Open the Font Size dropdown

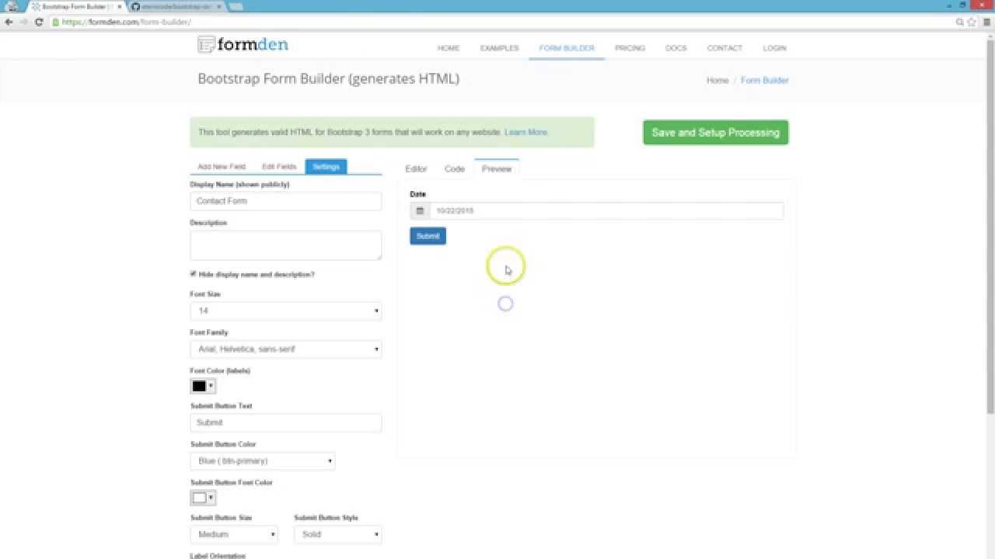285,311
